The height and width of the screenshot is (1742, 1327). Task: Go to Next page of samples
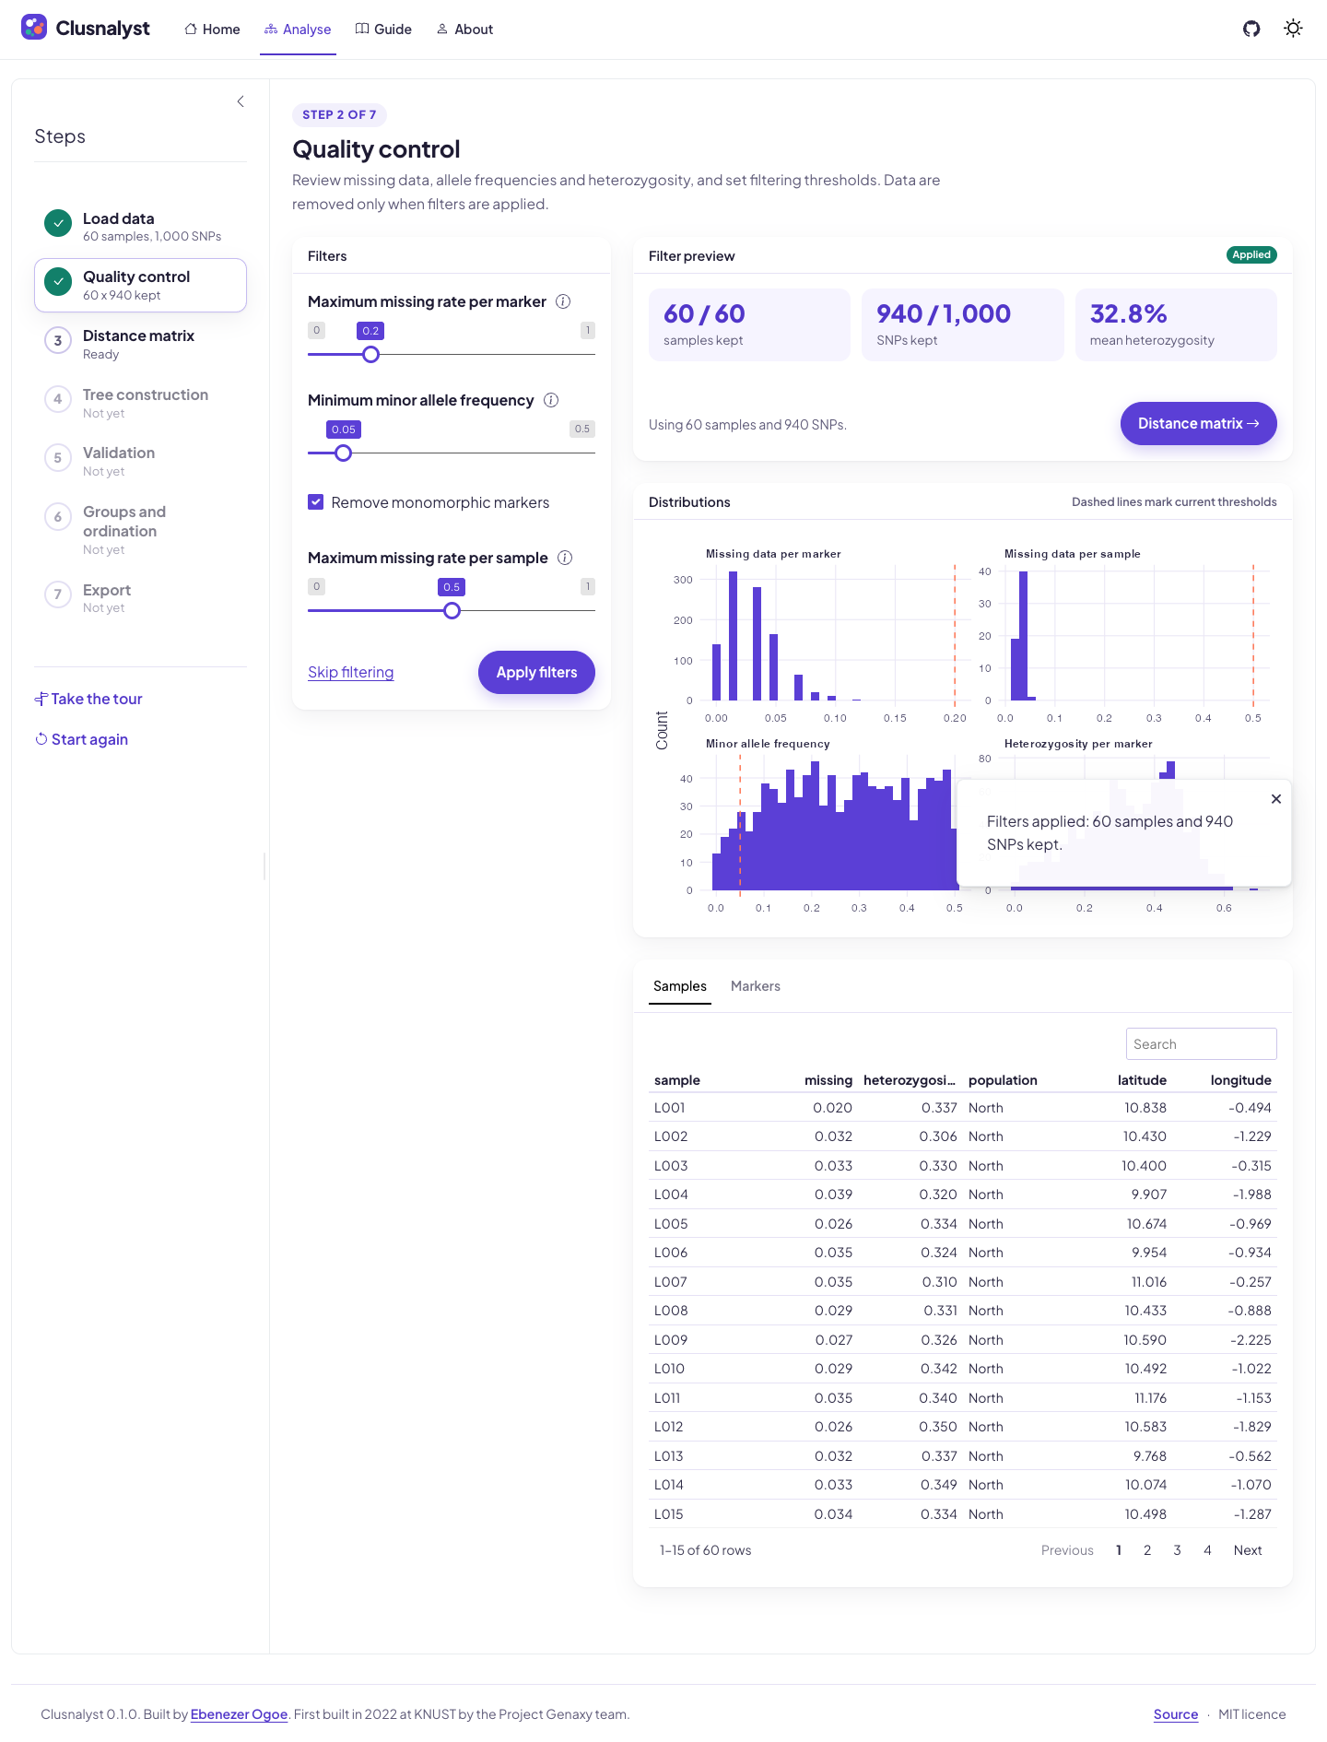click(x=1248, y=1550)
